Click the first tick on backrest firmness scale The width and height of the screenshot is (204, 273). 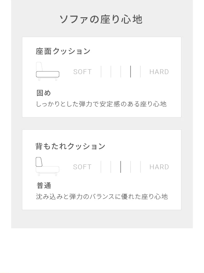pos(101,167)
